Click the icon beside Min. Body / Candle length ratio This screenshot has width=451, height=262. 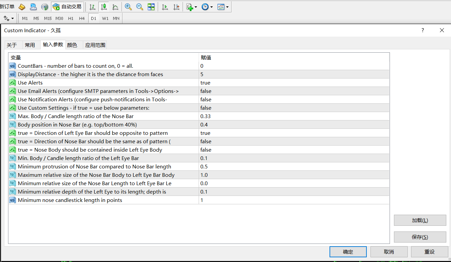pos(12,158)
